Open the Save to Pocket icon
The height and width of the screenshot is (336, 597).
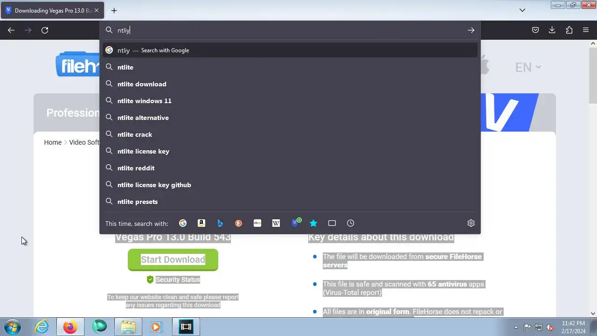click(x=535, y=30)
